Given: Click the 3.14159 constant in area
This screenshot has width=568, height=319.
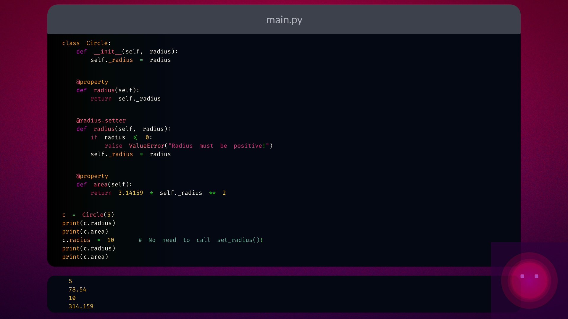Looking at the screenshot, I should [x=130, y=193].
